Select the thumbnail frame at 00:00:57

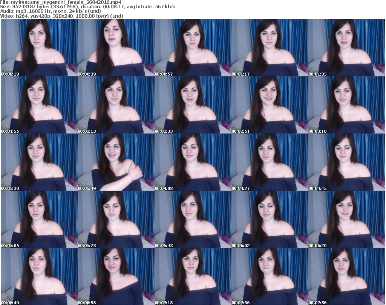[x=193, y=48]
